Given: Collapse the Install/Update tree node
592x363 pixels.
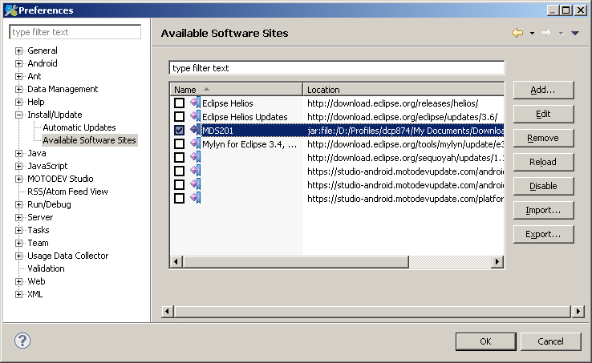Looking at the screenshot, I should [x=18, y=115].
